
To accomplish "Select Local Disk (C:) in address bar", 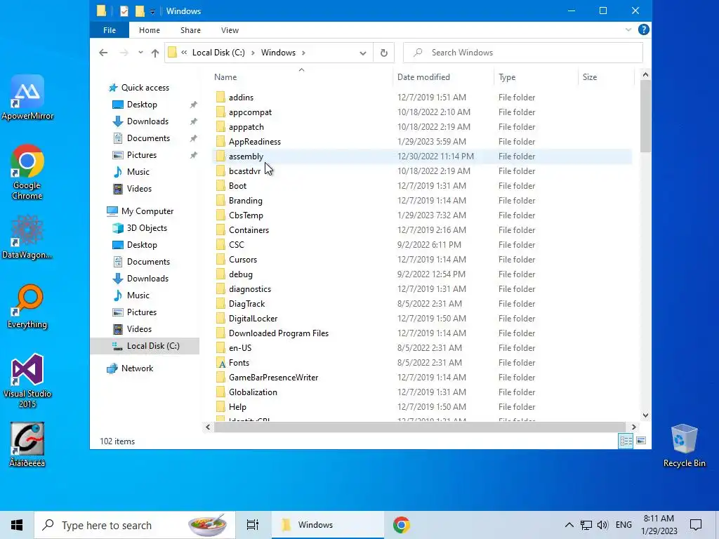I will pos(219,53).
